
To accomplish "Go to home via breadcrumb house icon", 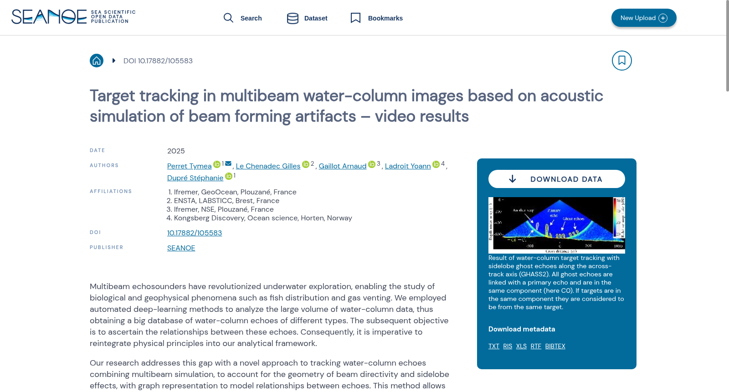I will 97,61.
